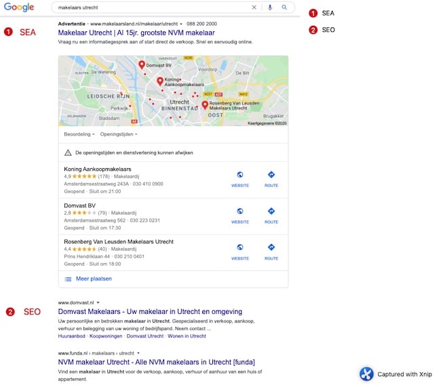Click the www.makelaarsland.nl ad URL
Image resolution: width=441 pixels, height=387 pixels.
(134, 24)
